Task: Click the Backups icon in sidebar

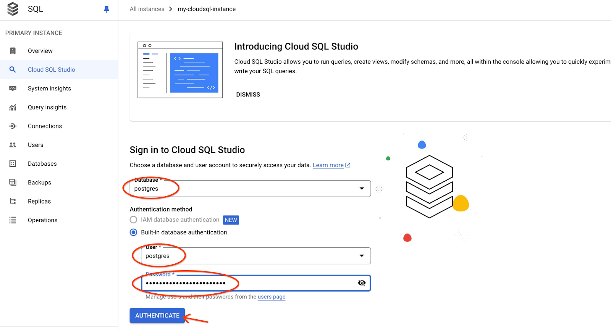Action: click(13, 183)
